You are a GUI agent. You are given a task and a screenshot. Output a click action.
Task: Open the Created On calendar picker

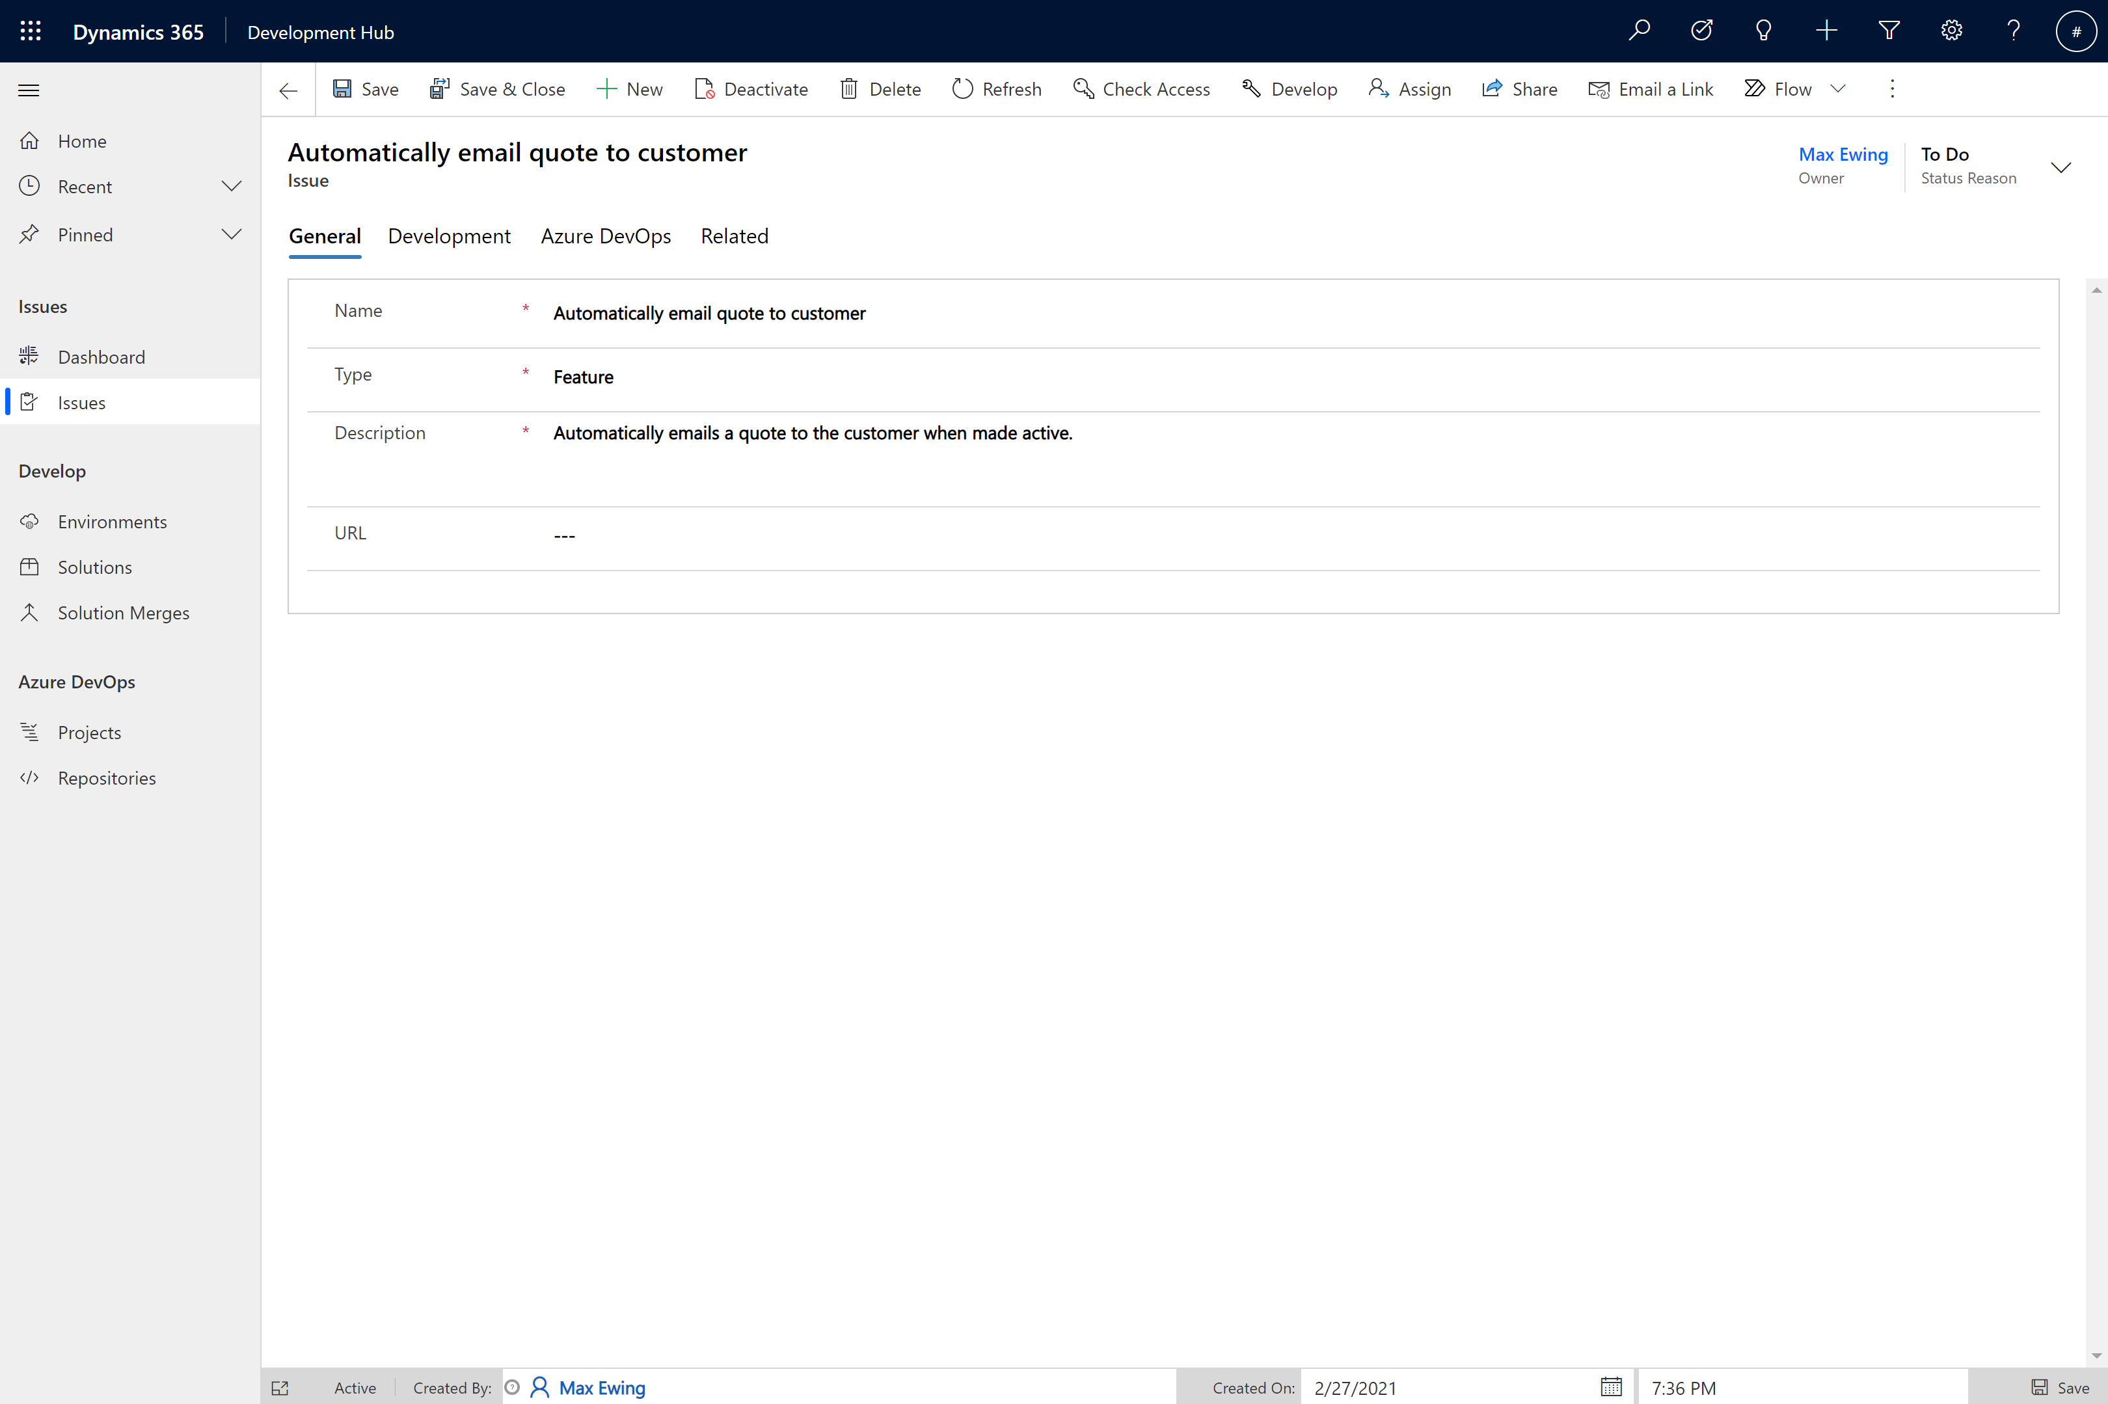click(x=1610, y=1387)
